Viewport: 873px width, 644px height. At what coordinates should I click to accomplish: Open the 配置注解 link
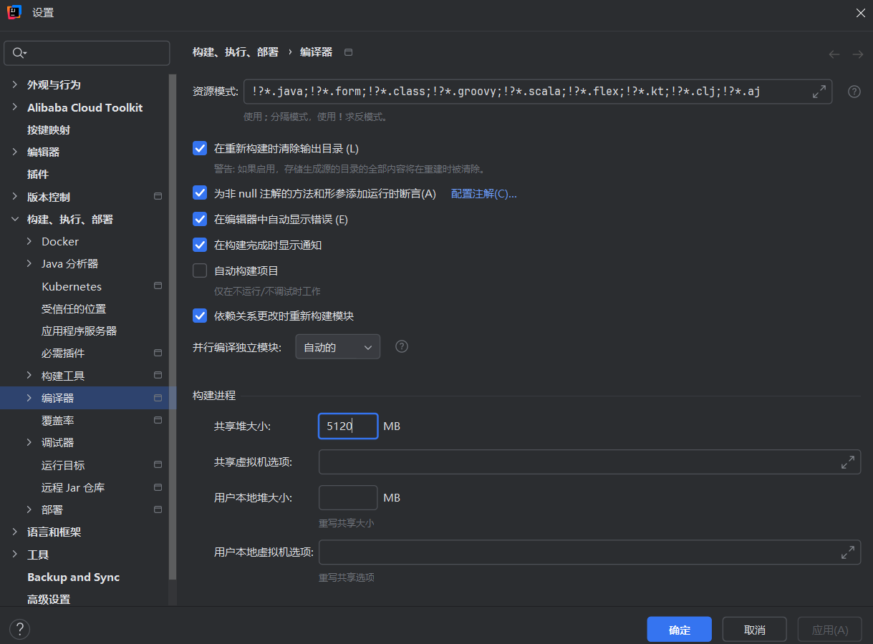pos(483,193)
